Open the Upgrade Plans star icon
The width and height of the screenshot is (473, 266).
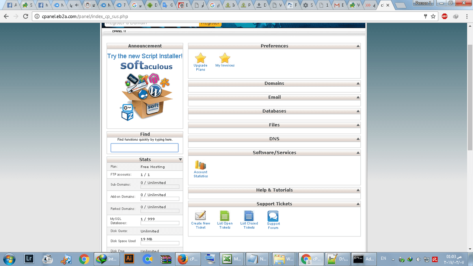tap(201, 58)
